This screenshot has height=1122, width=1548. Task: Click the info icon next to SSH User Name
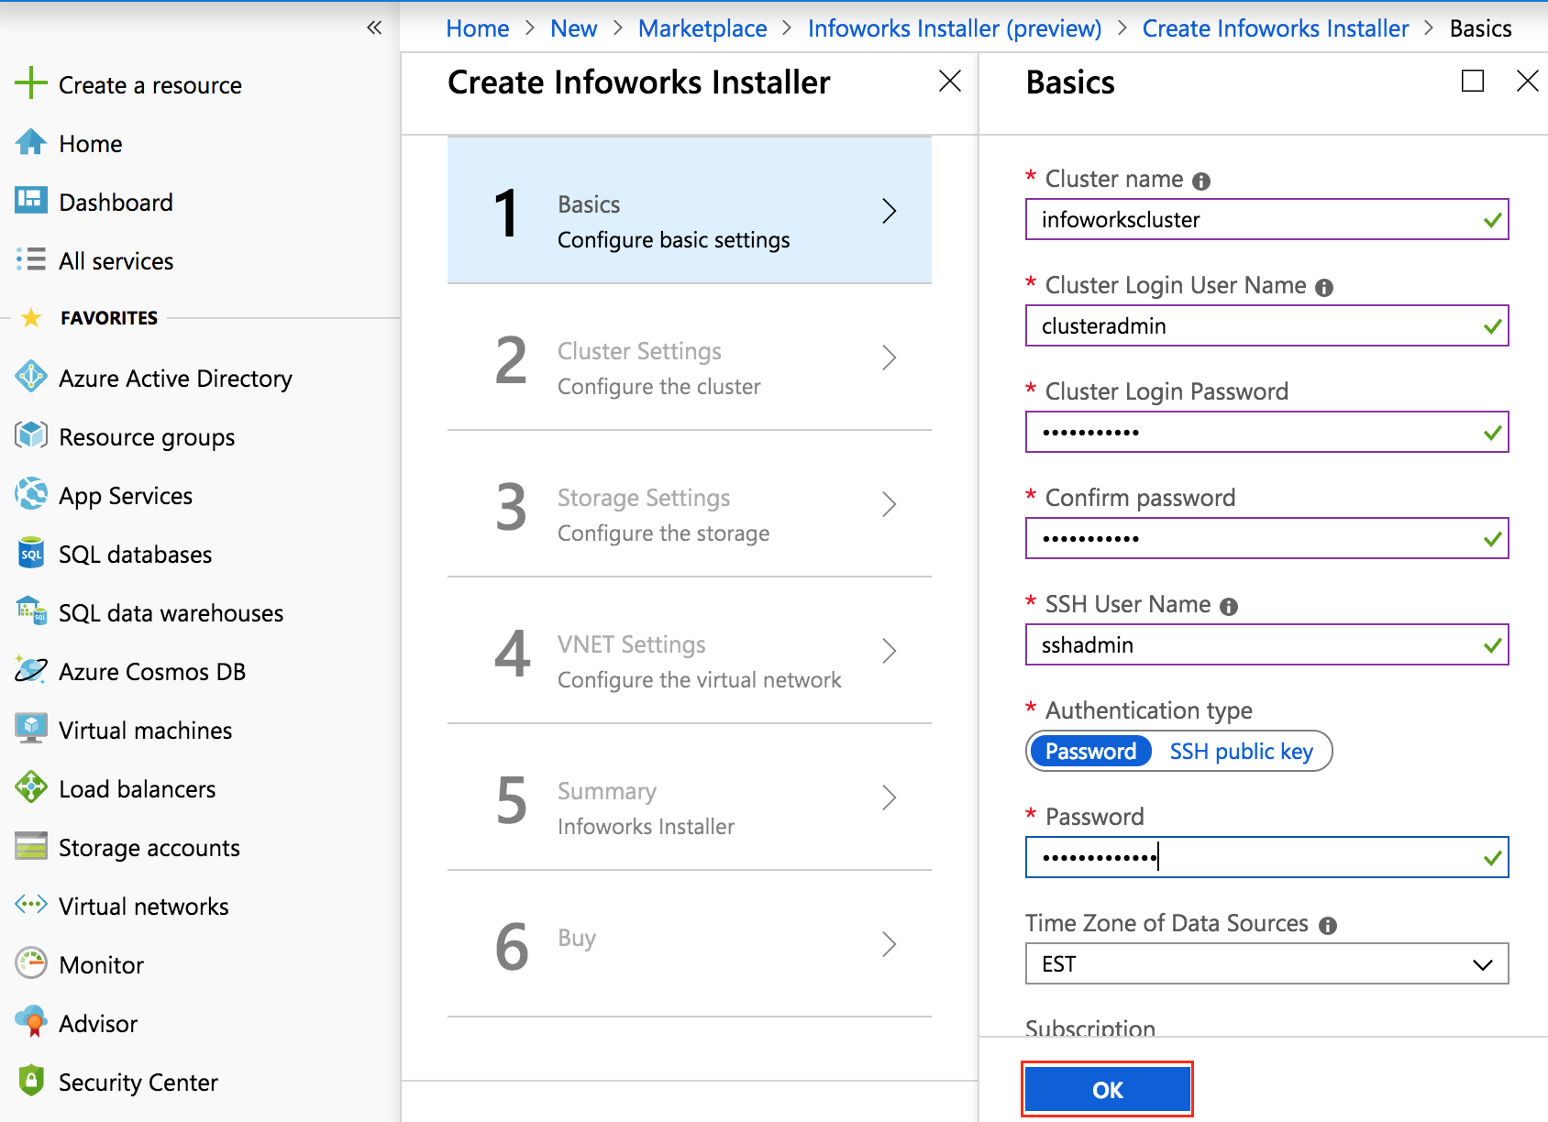[x=1229, y=607]
